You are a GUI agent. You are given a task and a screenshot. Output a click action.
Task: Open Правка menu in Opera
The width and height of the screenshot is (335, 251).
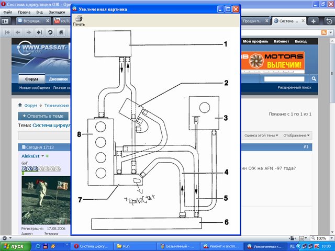point(24,12)
